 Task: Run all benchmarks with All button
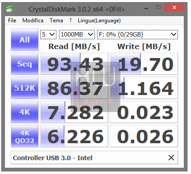tap(25, 40)
